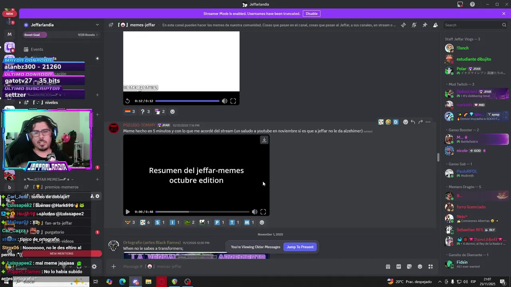The image size is (511, 287).
Task: Open More options on hovered message
Action: click(428, 122)
